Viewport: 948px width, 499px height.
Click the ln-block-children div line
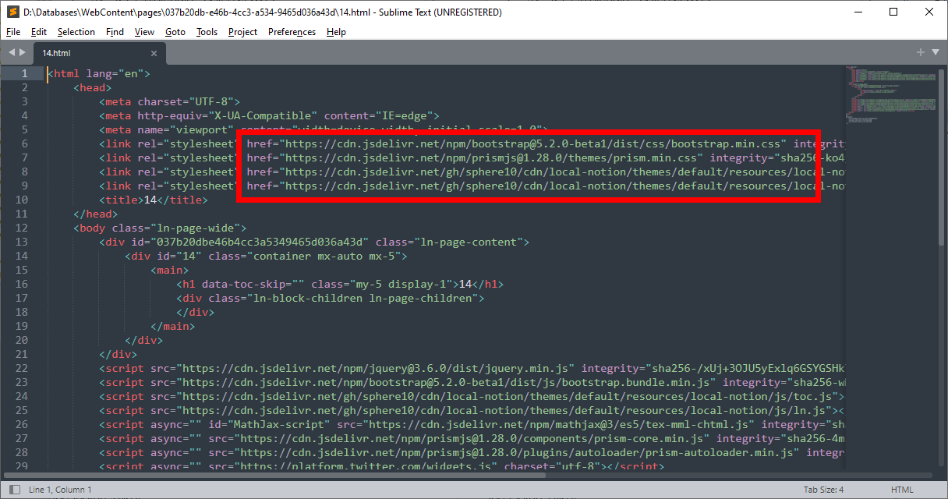[x=331, y=298]
